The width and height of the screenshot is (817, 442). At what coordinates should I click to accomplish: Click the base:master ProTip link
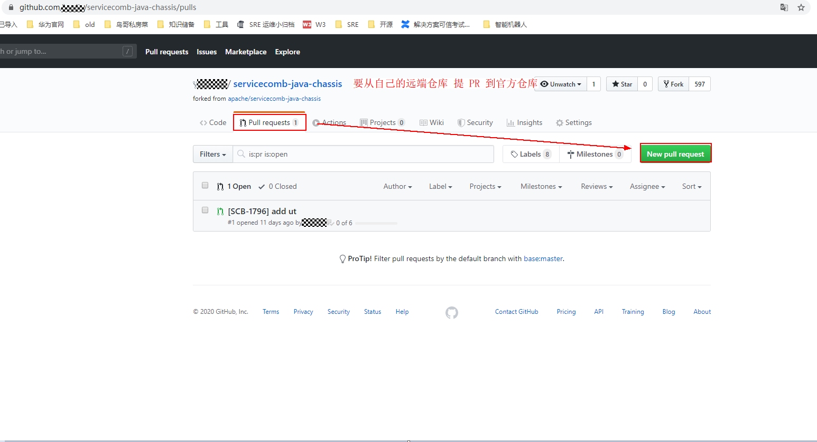543,258
